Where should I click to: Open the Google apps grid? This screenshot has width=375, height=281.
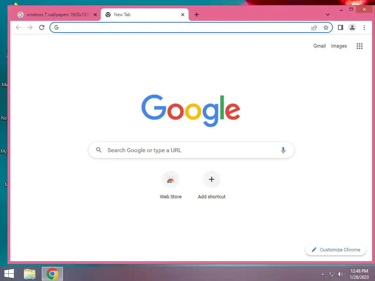(360, 46)
